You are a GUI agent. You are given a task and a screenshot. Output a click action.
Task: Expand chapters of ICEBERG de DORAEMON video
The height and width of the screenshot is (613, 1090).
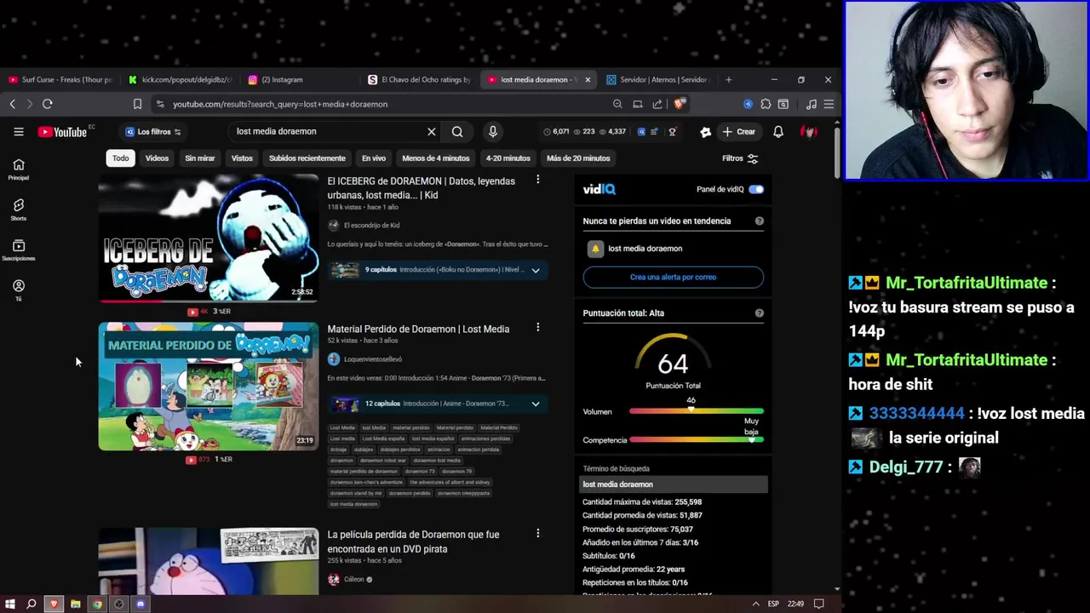536,270
